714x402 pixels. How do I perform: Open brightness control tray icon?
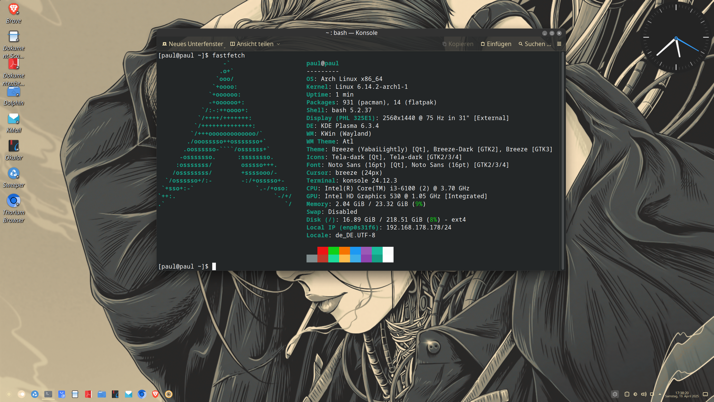[635, 394]
